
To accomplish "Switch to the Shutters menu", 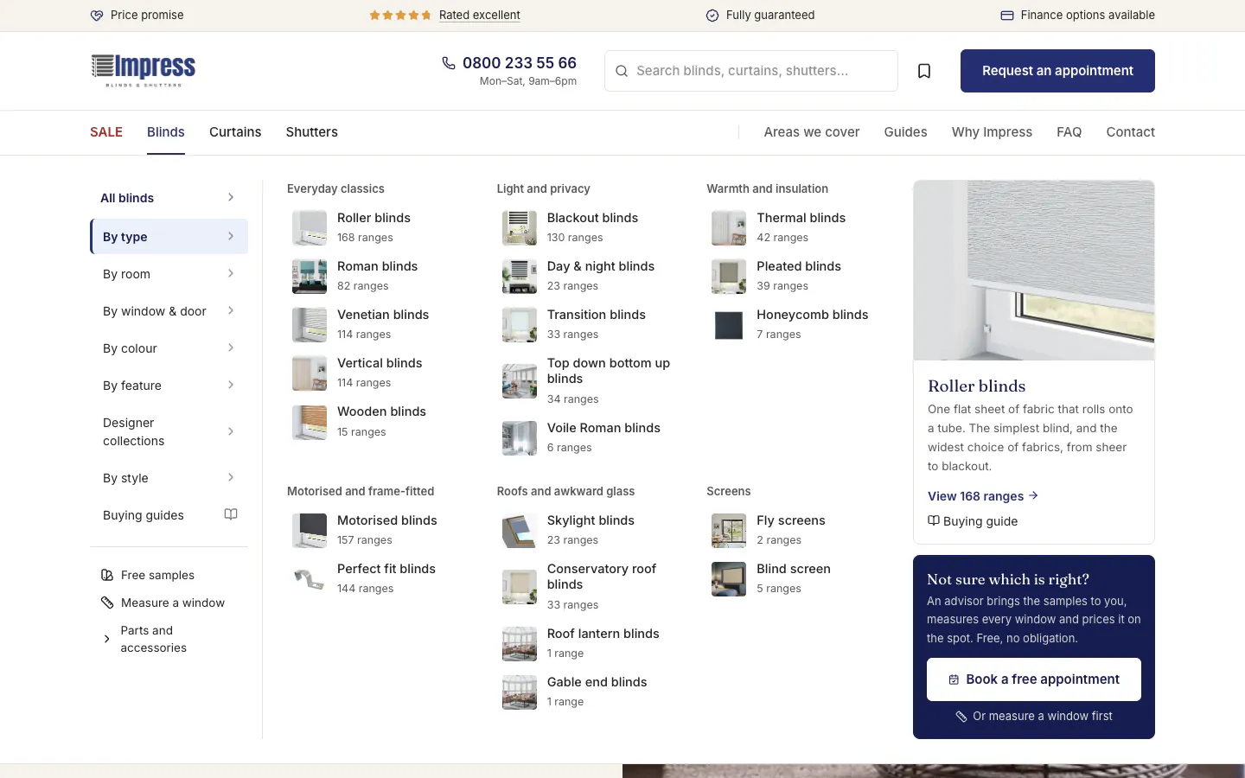I will 312,132.
